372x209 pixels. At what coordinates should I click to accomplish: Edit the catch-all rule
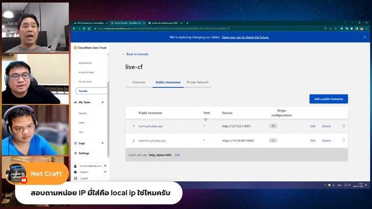[177, 155]
